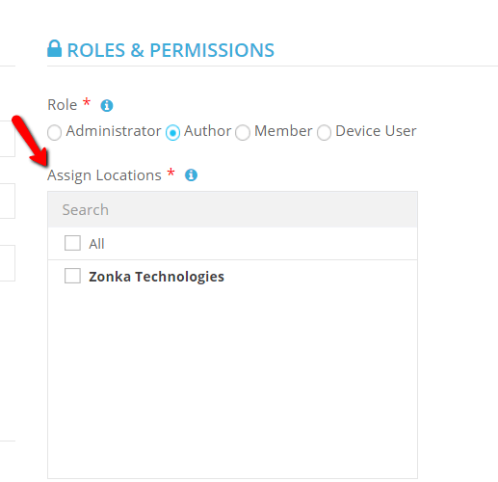Choose the Member role radio button
This screenshot has height=482, width=498.
coord(243,132)
